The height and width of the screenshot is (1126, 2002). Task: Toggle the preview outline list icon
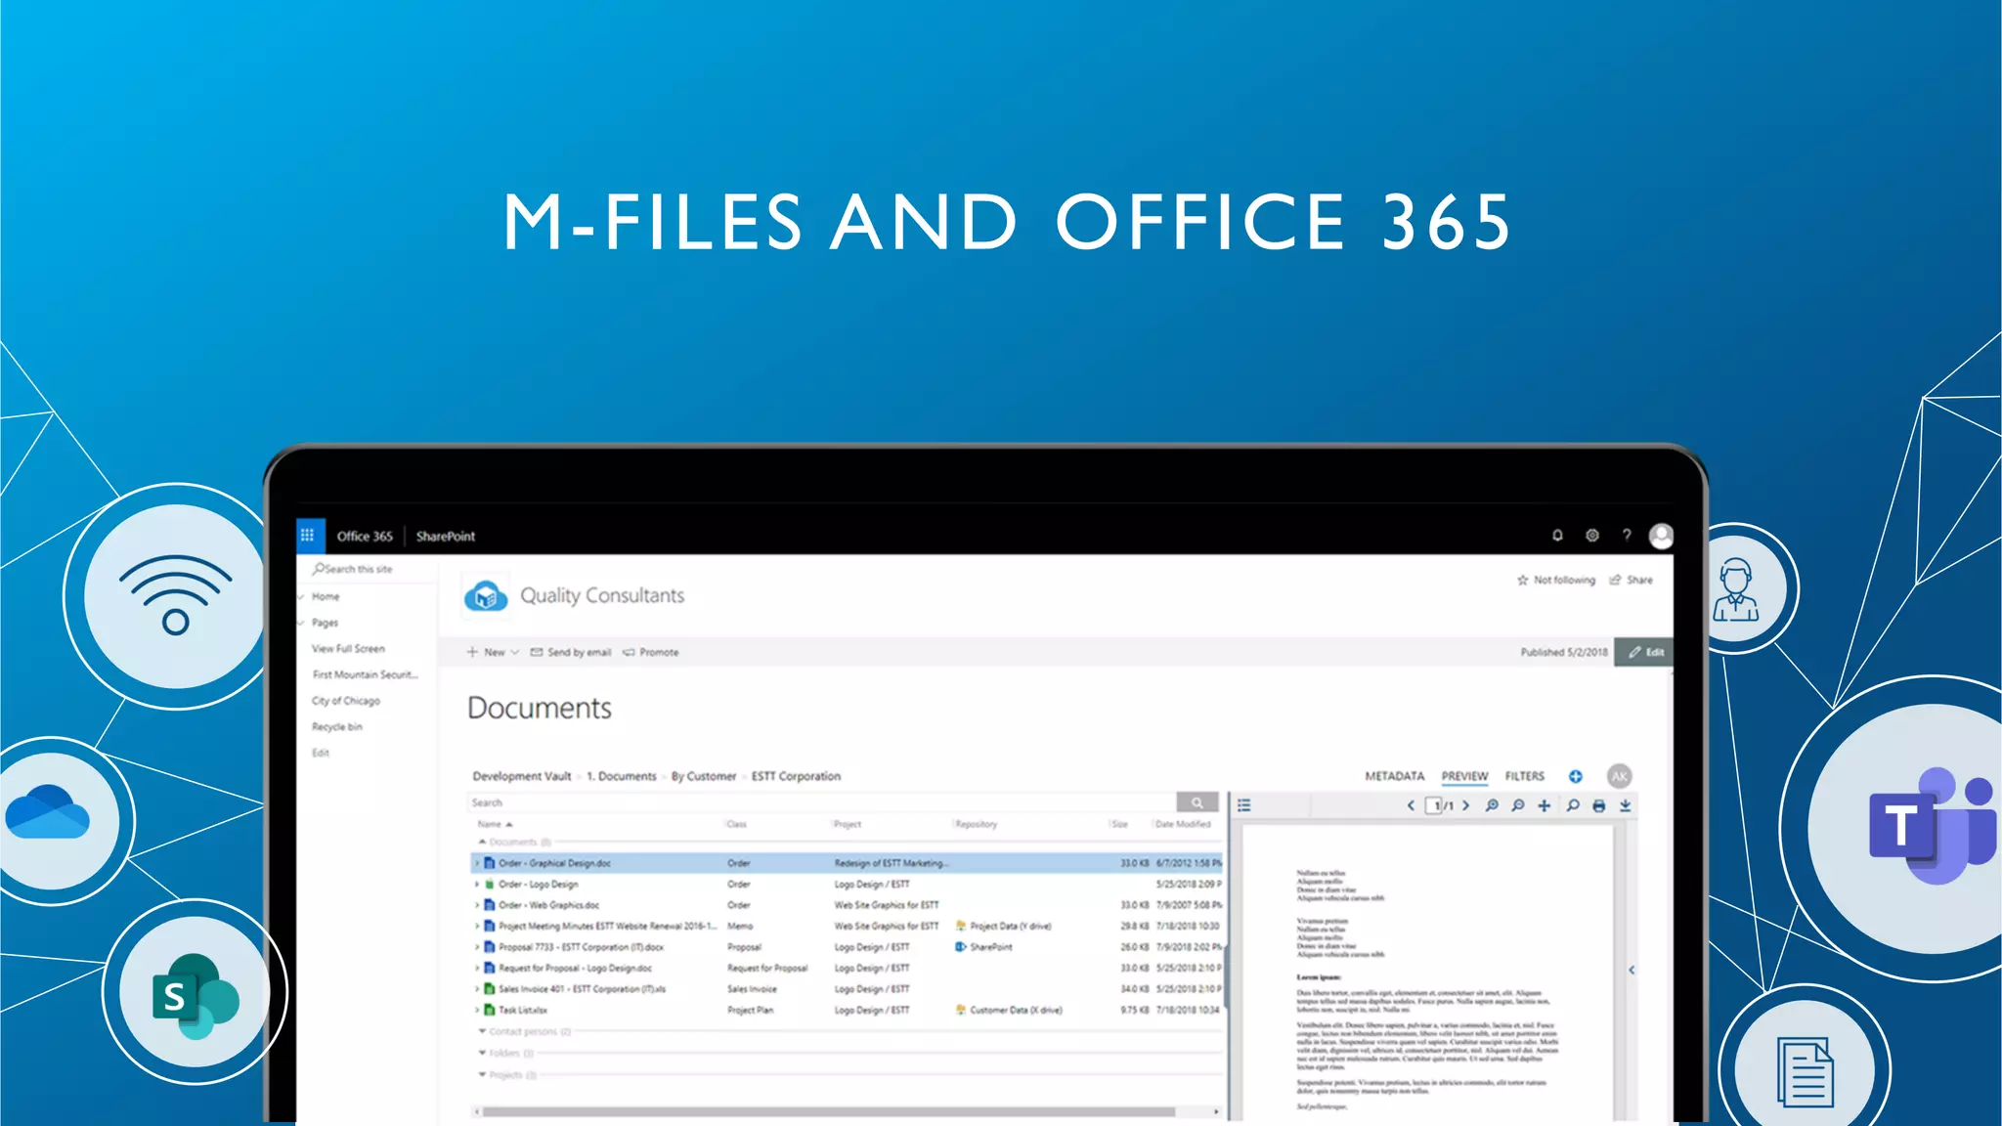(x=1244, y=805)
